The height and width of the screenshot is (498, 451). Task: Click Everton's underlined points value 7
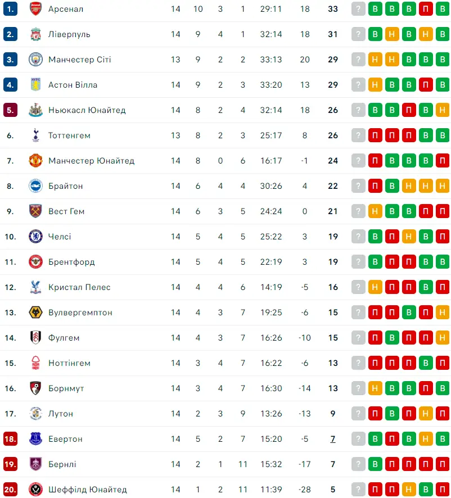(x=333, y=439)
